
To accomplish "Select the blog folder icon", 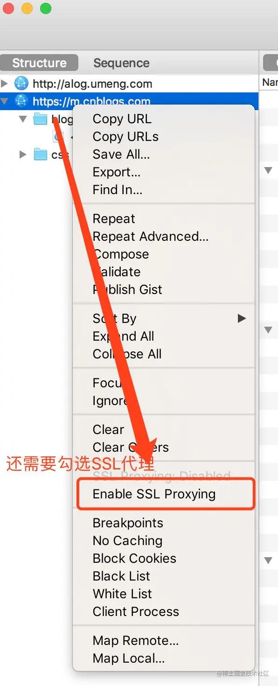I will (x=41, y=119).
